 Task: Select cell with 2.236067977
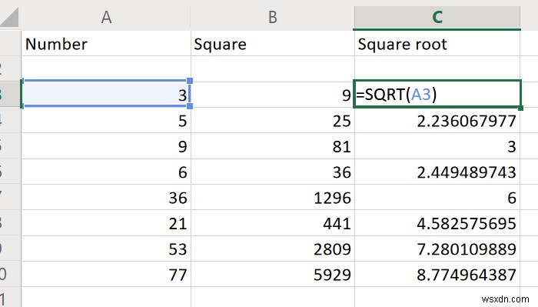click(437, 121)
